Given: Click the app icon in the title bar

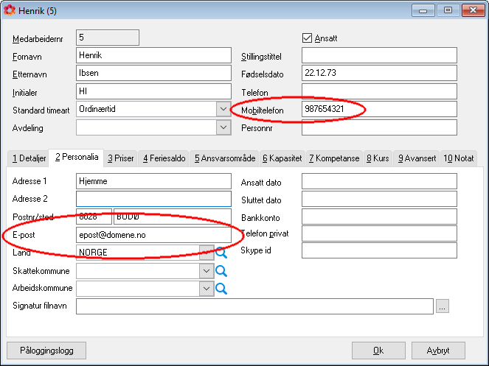Looking at the screenshot, I should pyautogui.click(x=10, y=10).
